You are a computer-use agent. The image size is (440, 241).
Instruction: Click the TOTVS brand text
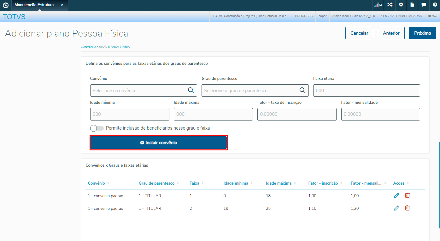[14, 17]
